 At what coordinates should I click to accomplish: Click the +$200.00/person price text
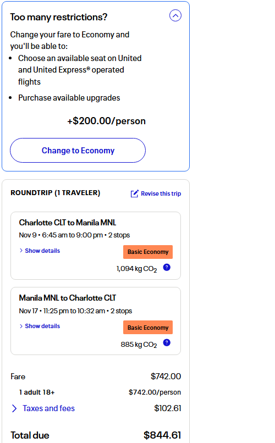pos(106,121)
